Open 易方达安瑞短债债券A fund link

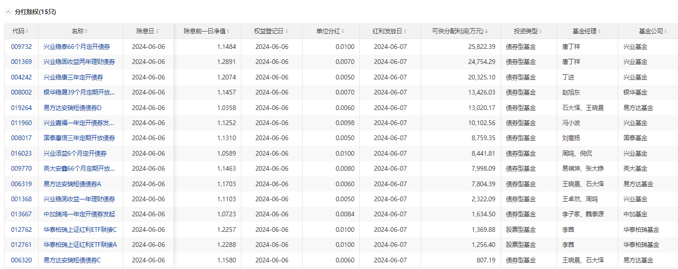[x=72, y=184]
